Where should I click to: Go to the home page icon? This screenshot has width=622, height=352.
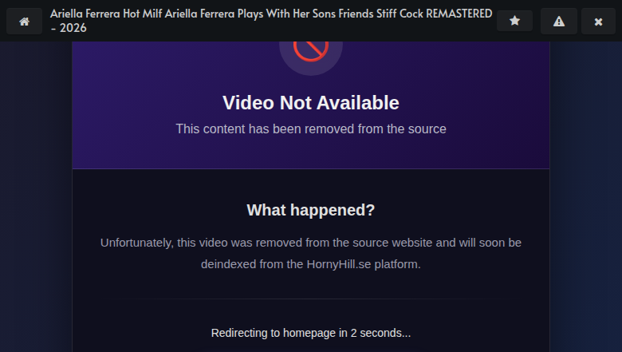[x=24, y=21]
